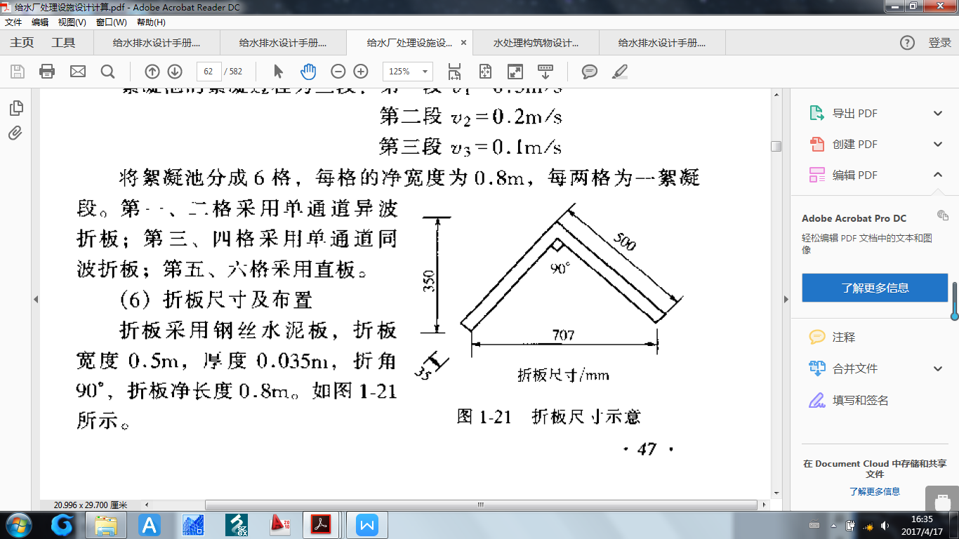959x539 pixels.
Task: Click the horizontal scrollbar thumb
Action: tap(481, 505)
